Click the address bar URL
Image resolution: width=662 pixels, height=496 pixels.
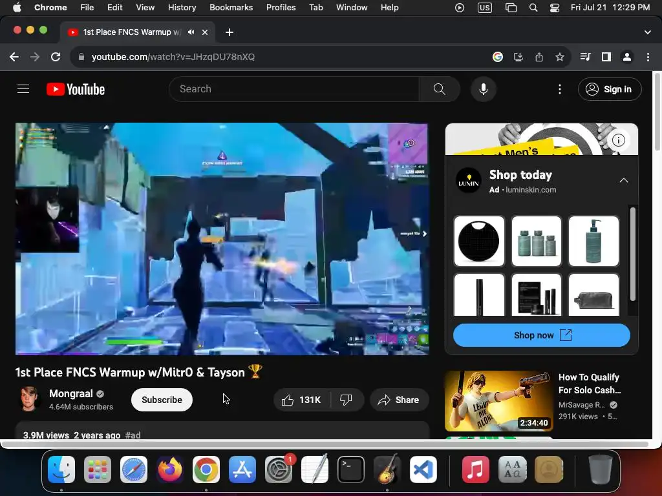click(173, 57)
